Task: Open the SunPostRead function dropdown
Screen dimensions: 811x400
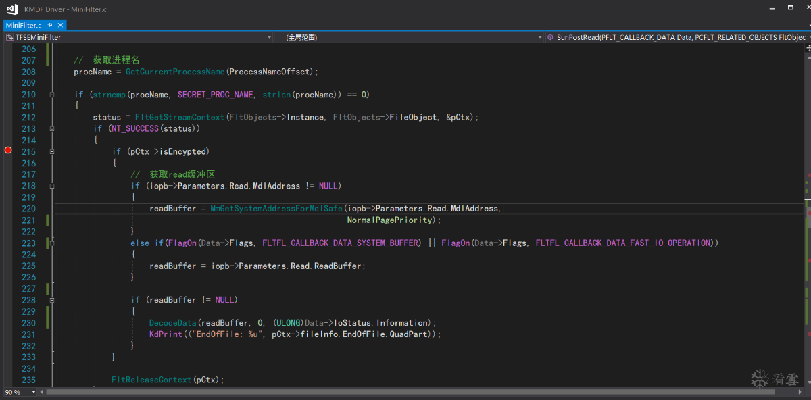Action: [679, 38]
